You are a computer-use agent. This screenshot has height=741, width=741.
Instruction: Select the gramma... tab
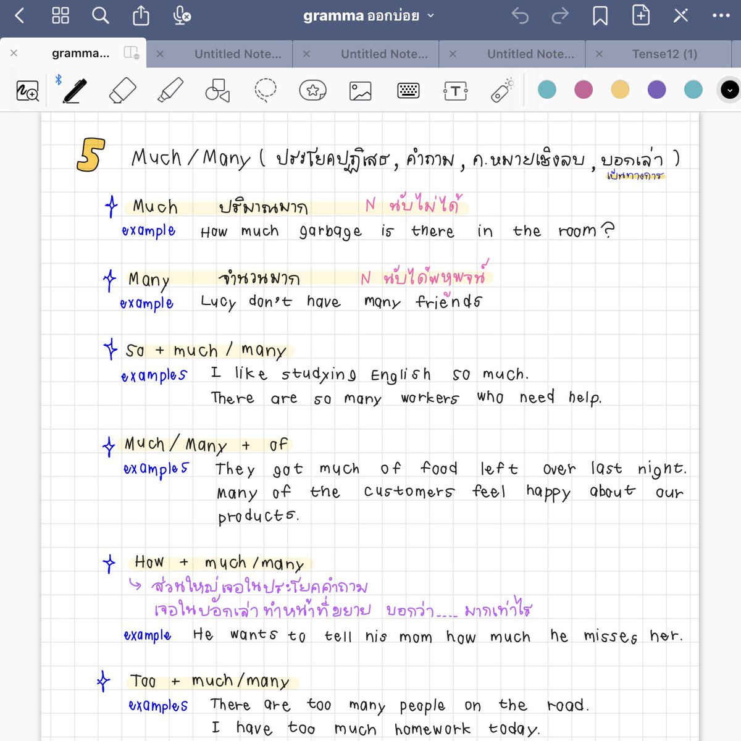(x=81, y=53)
